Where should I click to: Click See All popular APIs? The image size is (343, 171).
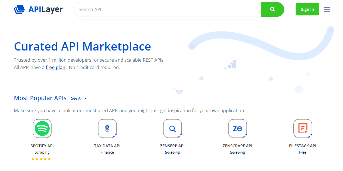click(x=77, y=98)
